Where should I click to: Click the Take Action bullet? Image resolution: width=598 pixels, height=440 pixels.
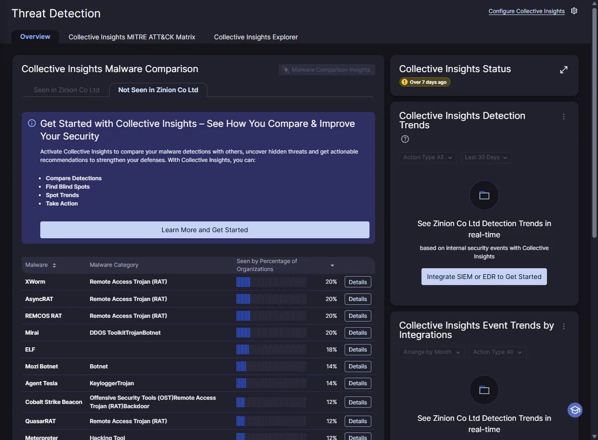pyautogui.click(x=62, y=204)
